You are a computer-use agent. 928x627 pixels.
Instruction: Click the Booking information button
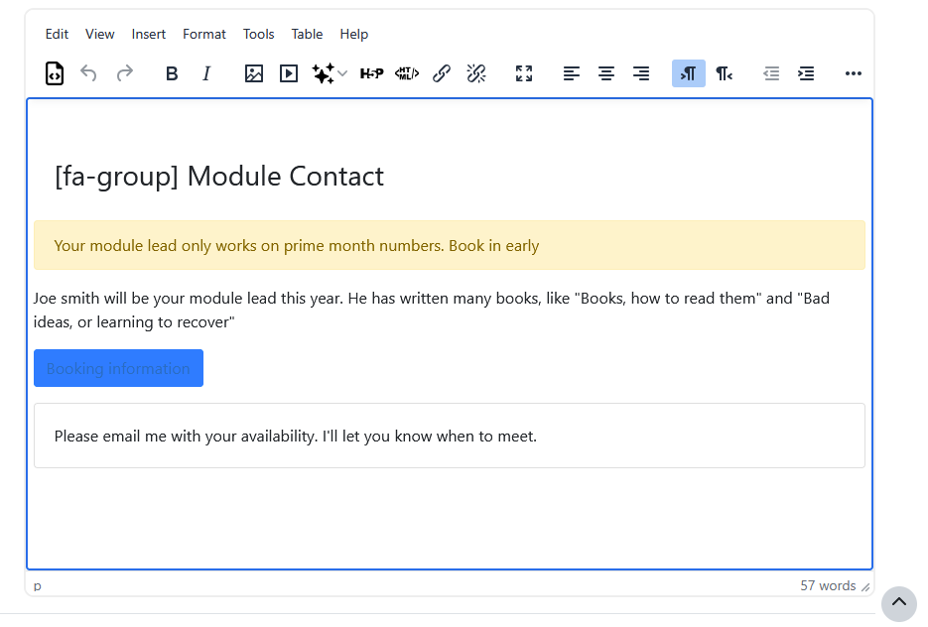(118, 368)
